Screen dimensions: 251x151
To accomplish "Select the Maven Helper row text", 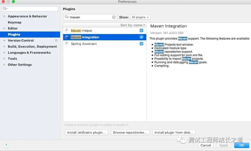I will (x=81, y=31).
